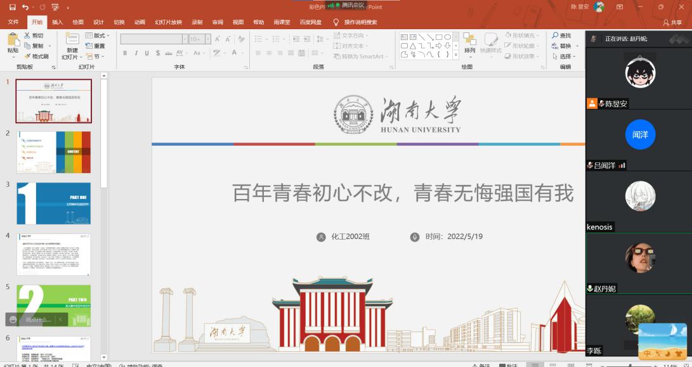Image resolution: width=692 pixels, height=367 pixels.
Task: Toggle Italic formatting
Action: pos(136,53)
